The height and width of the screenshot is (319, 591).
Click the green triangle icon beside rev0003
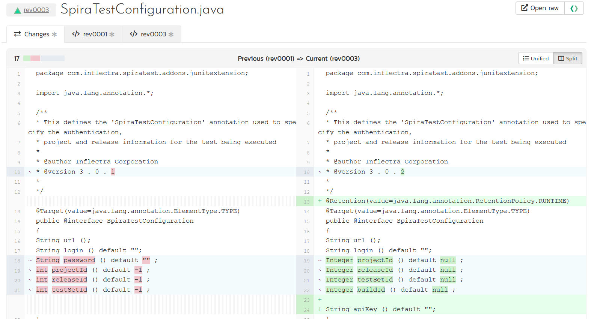click(x=17, y=10)
